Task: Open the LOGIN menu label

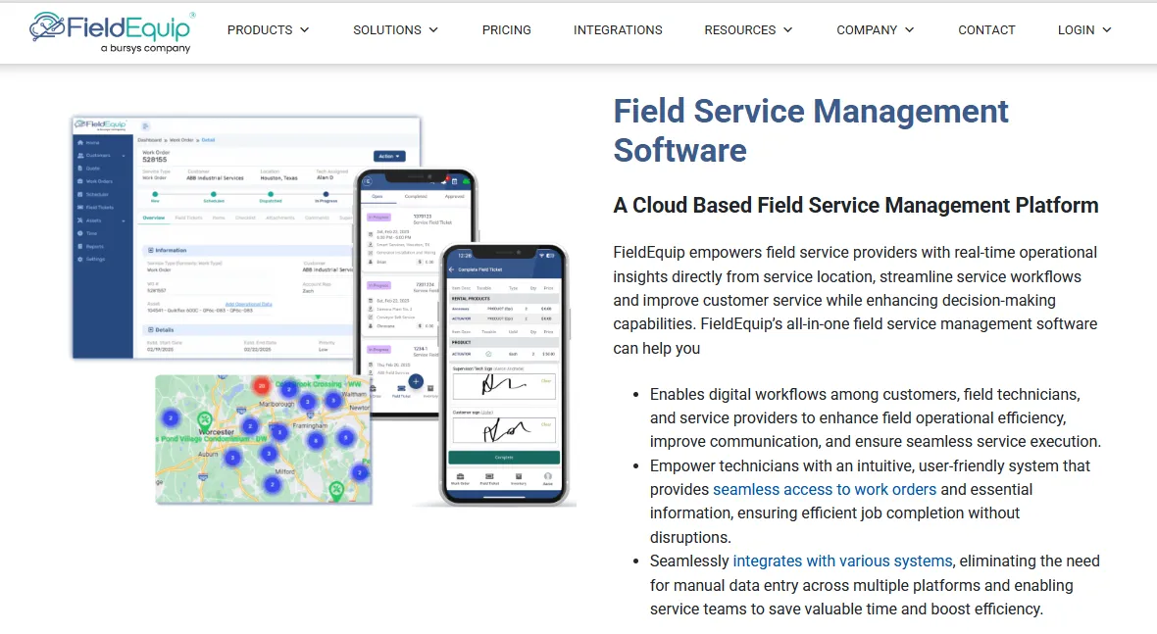Action: pyautogui.click(x=1076, y=30)
